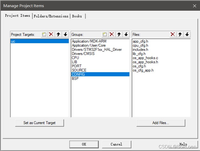Move selected file down
The width and height of the screenshot is (200, 151).
point(187,34)
